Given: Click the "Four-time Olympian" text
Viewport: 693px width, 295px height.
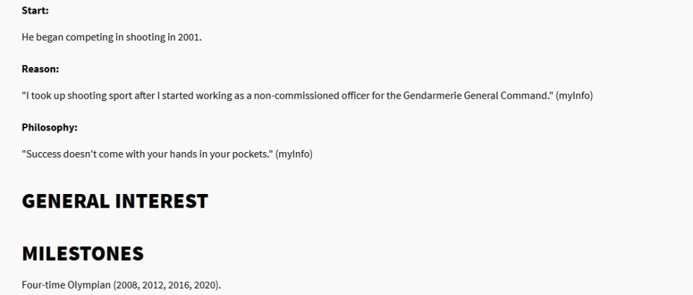Looking at the screenshot, I should tap(66, 285).
